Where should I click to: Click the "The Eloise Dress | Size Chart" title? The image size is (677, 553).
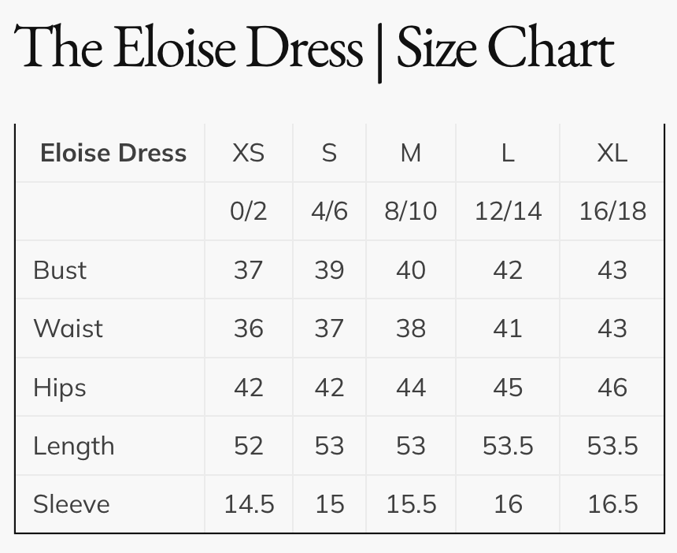(x=313, y=49)
